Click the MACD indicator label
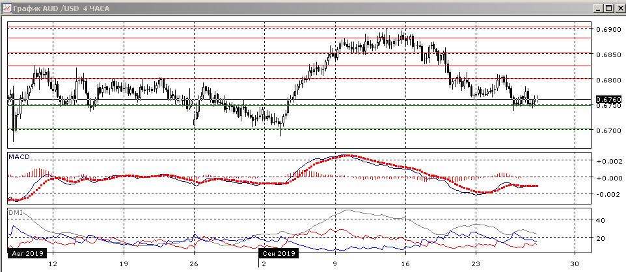The width and height of the screenshot is (626, 272). pyautogui.click(x=20, y=157)
